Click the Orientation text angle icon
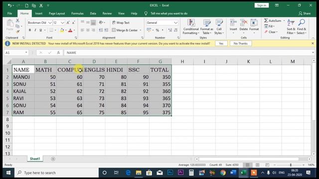Viewport: 319px width, 179px height. (101, 22)
